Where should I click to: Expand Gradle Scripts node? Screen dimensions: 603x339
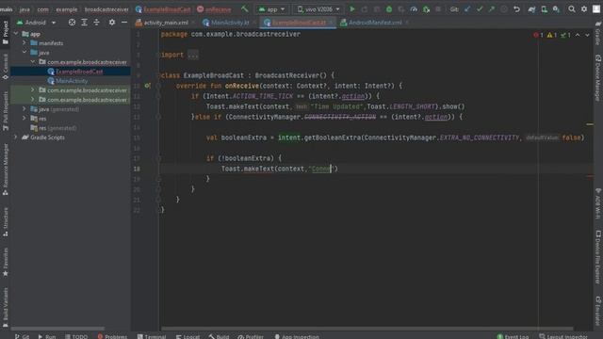pos(16,137)
